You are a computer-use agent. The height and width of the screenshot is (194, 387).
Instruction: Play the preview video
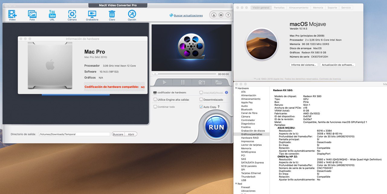point(164,82)
